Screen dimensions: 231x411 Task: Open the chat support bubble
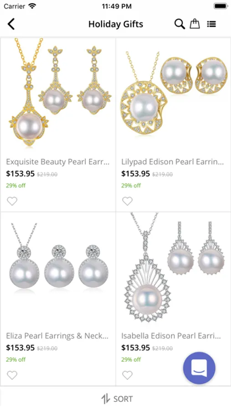(x=199, y=368)
